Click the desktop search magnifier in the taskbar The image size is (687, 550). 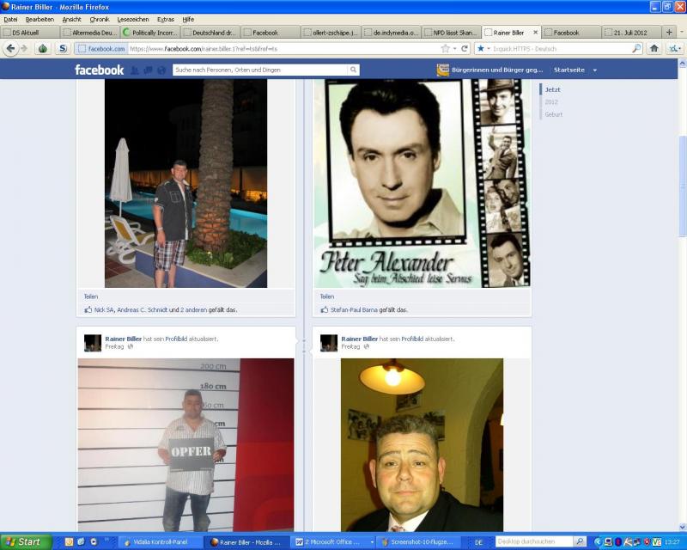click(580, 541)
